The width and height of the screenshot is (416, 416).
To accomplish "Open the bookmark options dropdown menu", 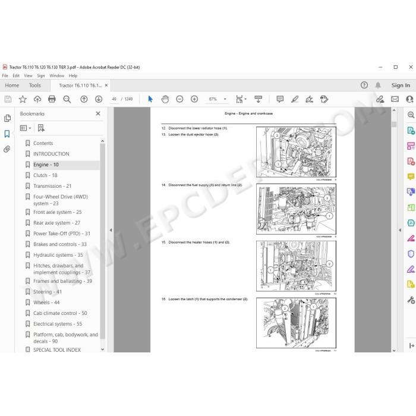I will pyautogui.click(x=26, y=128).
